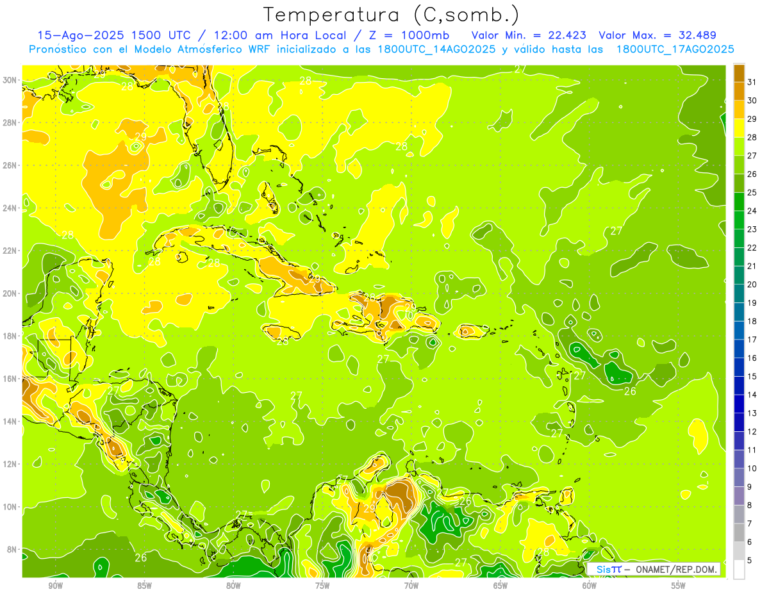Click the color scale value 5
The width and height of the screenshot is (769, 594).
pos(750,561)
